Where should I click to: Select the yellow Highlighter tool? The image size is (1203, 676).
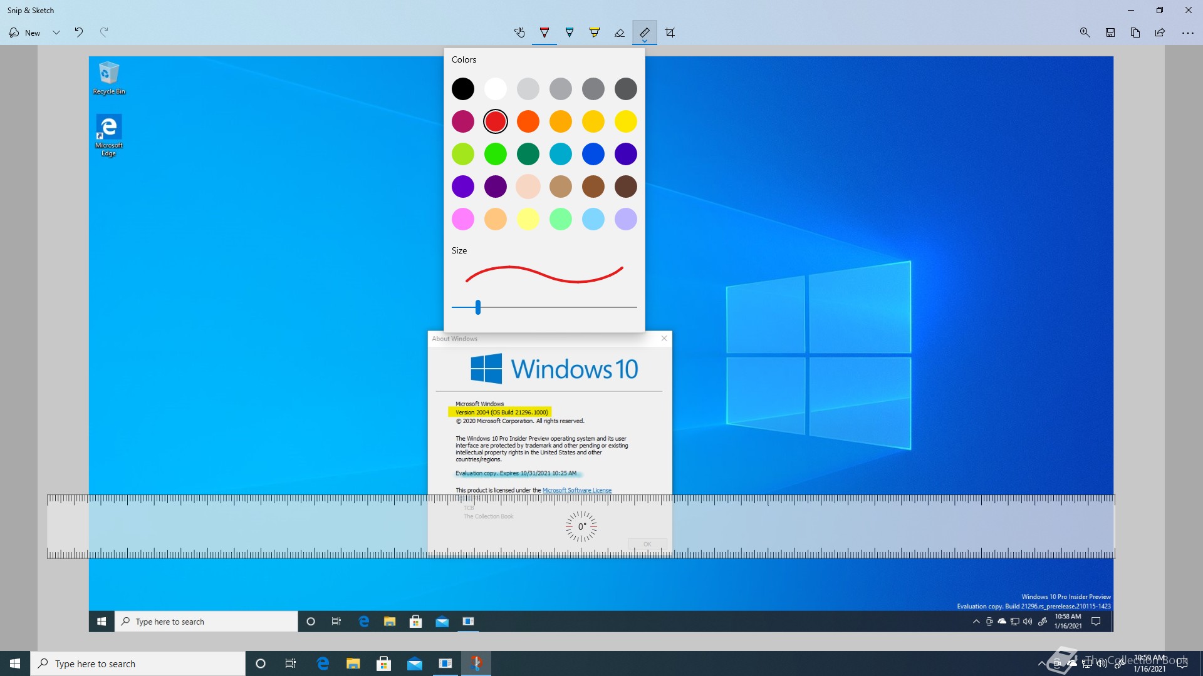(x=595, y=33)
